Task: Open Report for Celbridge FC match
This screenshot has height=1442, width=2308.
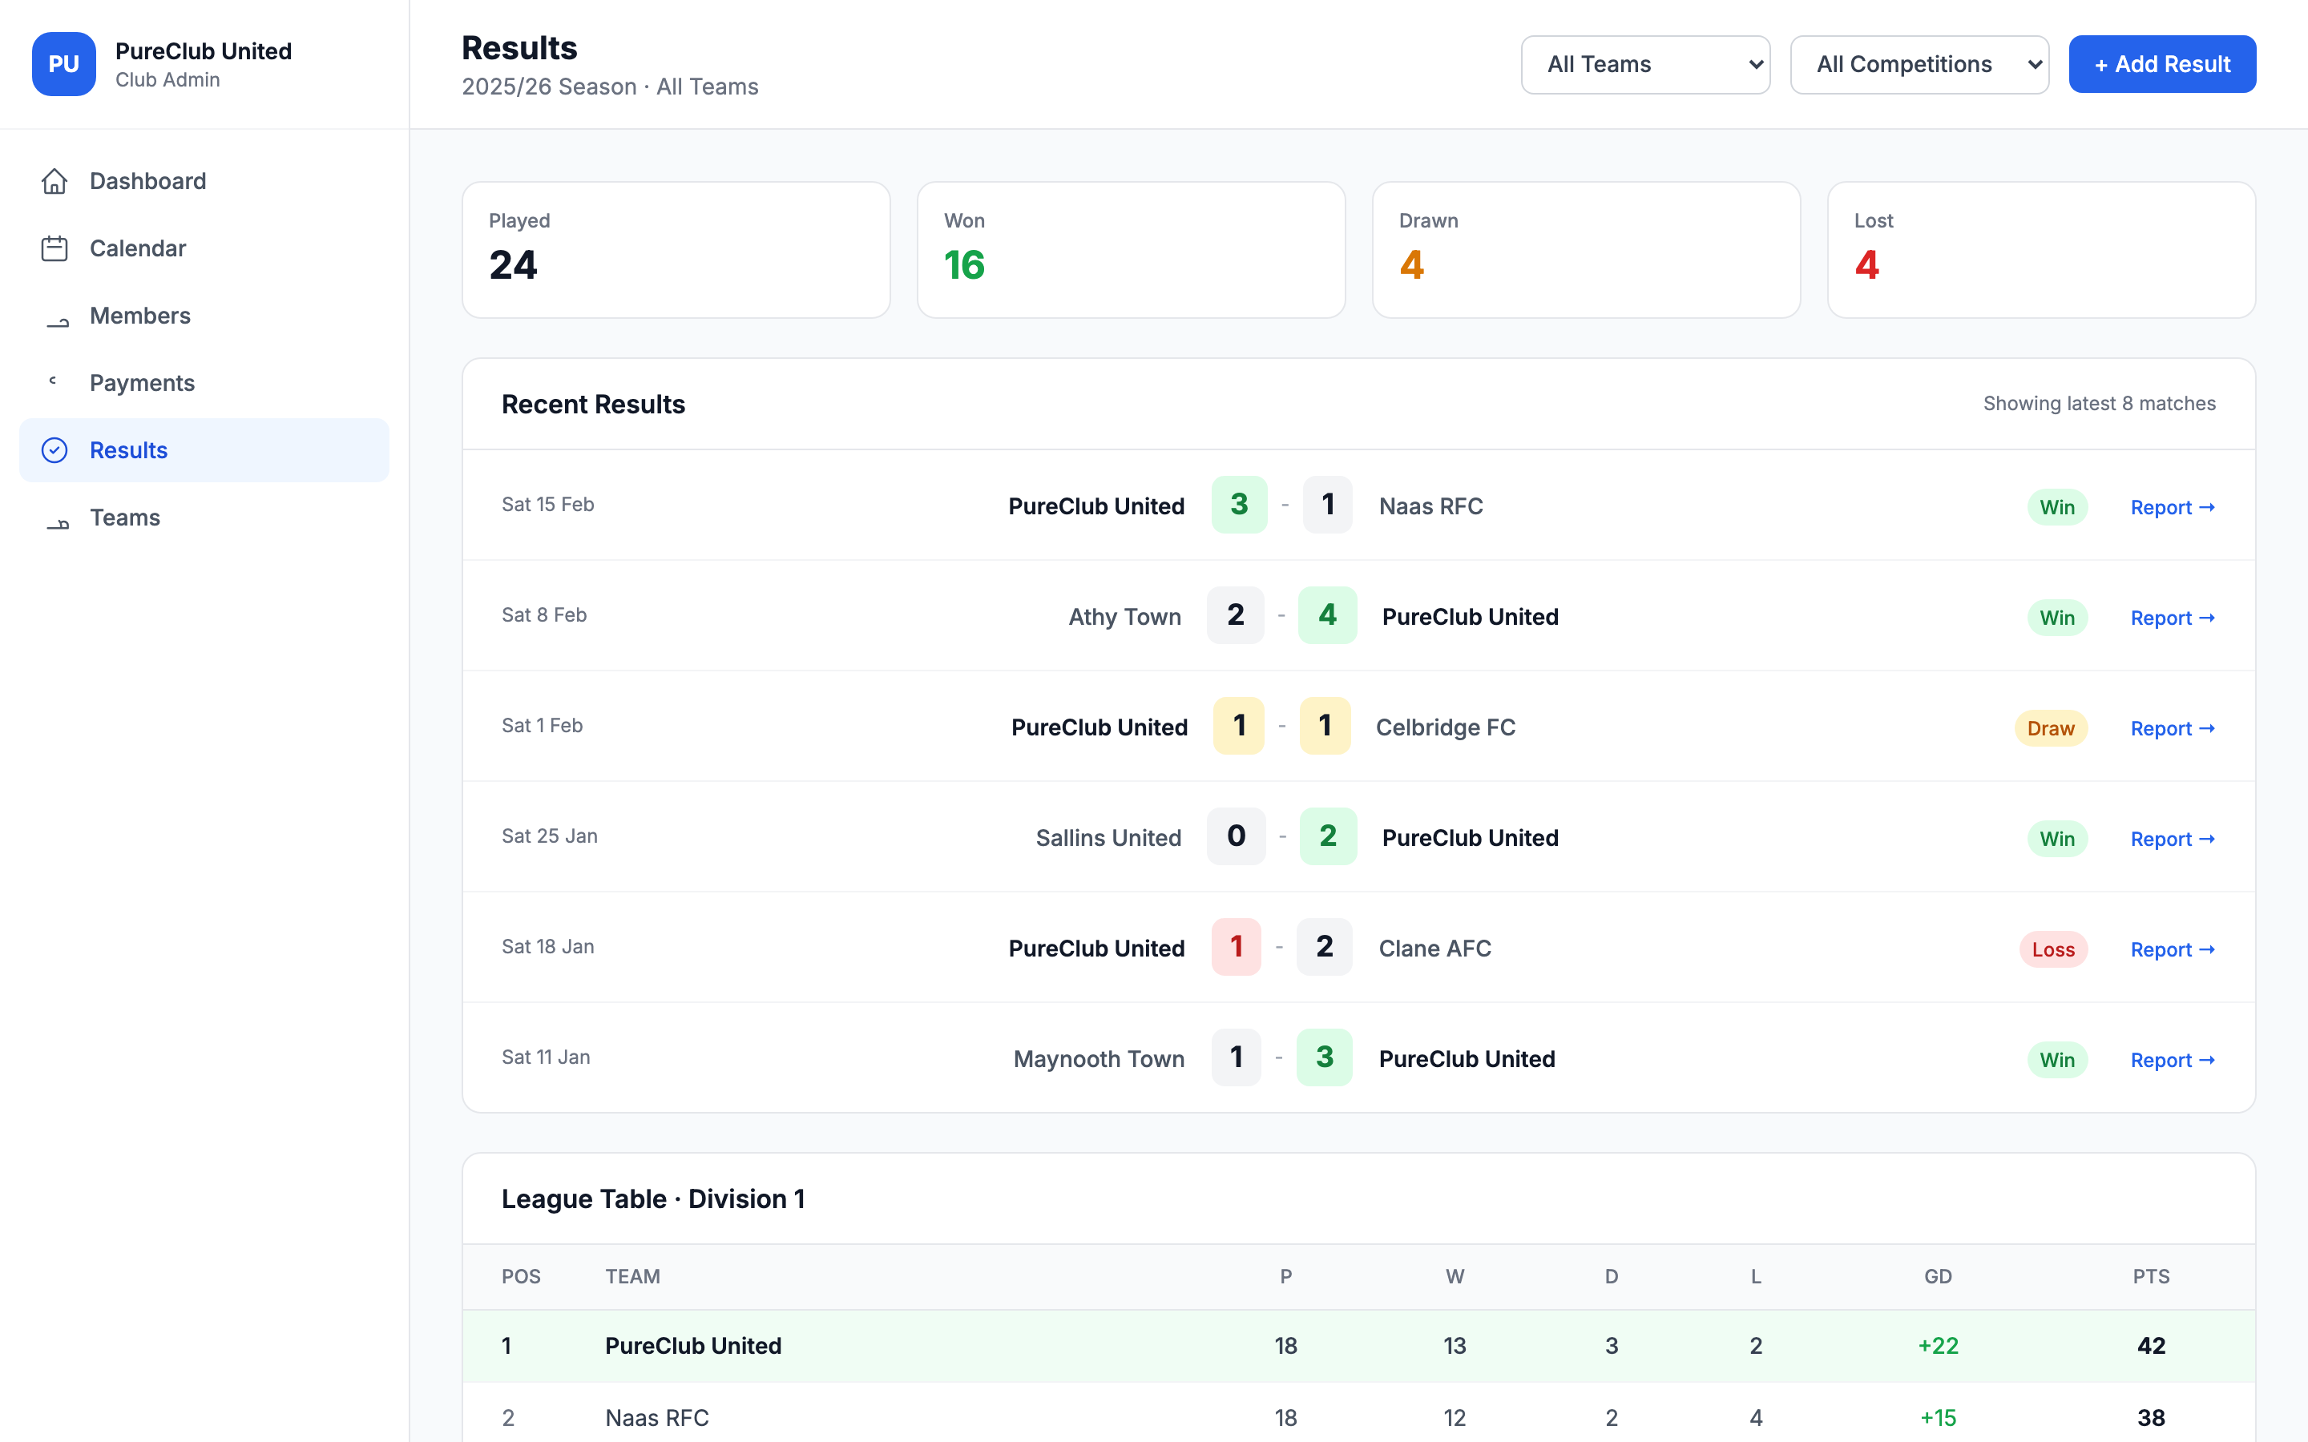Action: [2173, 729]
